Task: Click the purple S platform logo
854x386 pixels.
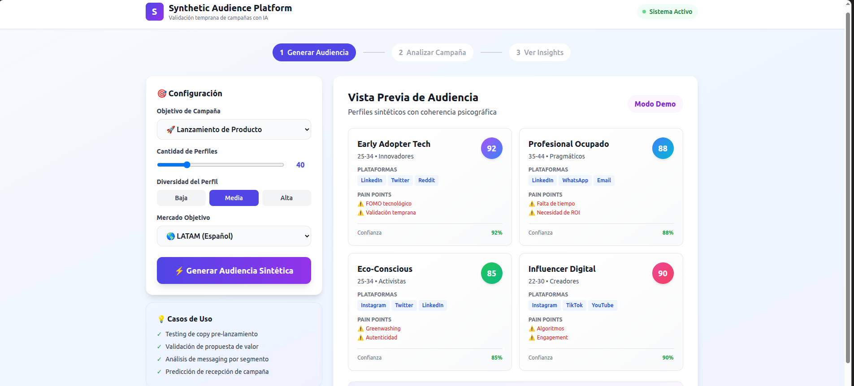Action: [x=154, y=12]
